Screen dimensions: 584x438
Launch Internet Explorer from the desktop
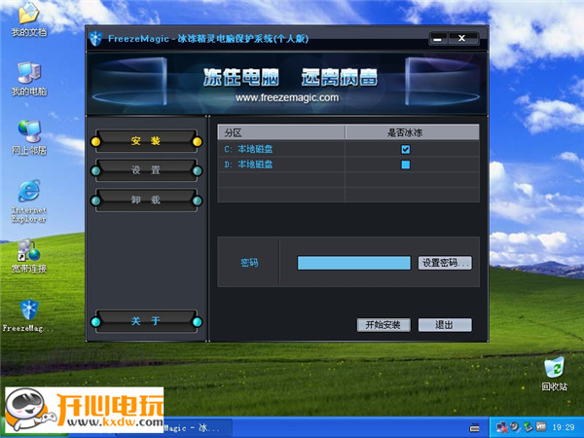(x=28, y=192)
